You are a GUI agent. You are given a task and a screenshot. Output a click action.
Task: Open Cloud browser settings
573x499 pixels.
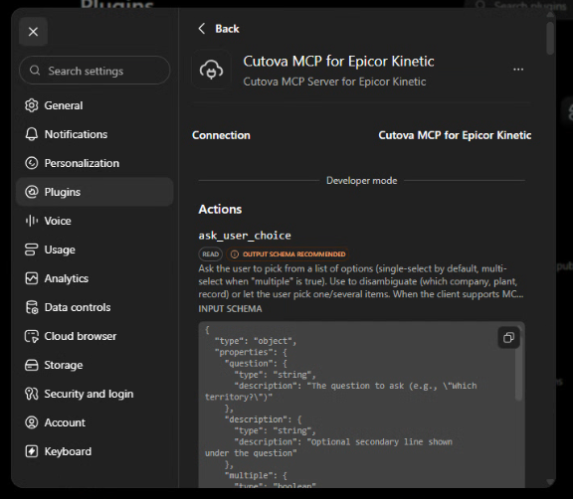click(95, 336)
